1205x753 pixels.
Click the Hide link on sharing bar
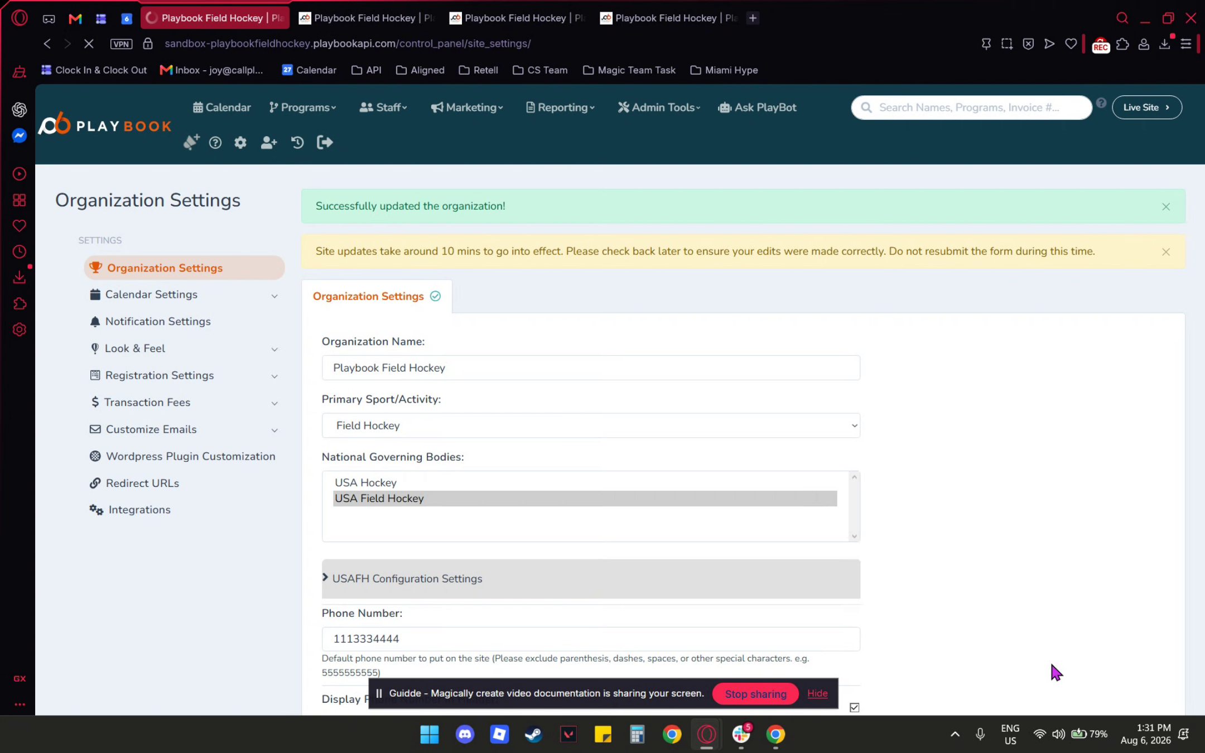pos(817,693)
